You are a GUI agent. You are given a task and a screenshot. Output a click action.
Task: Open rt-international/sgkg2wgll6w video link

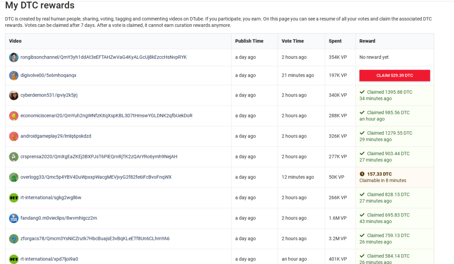pos(51,198)
